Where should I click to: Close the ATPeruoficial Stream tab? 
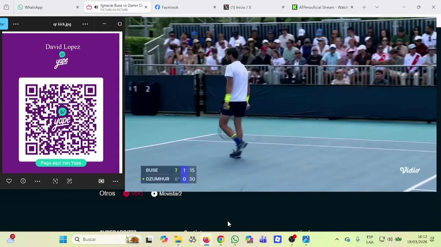(x=352, y=7)
